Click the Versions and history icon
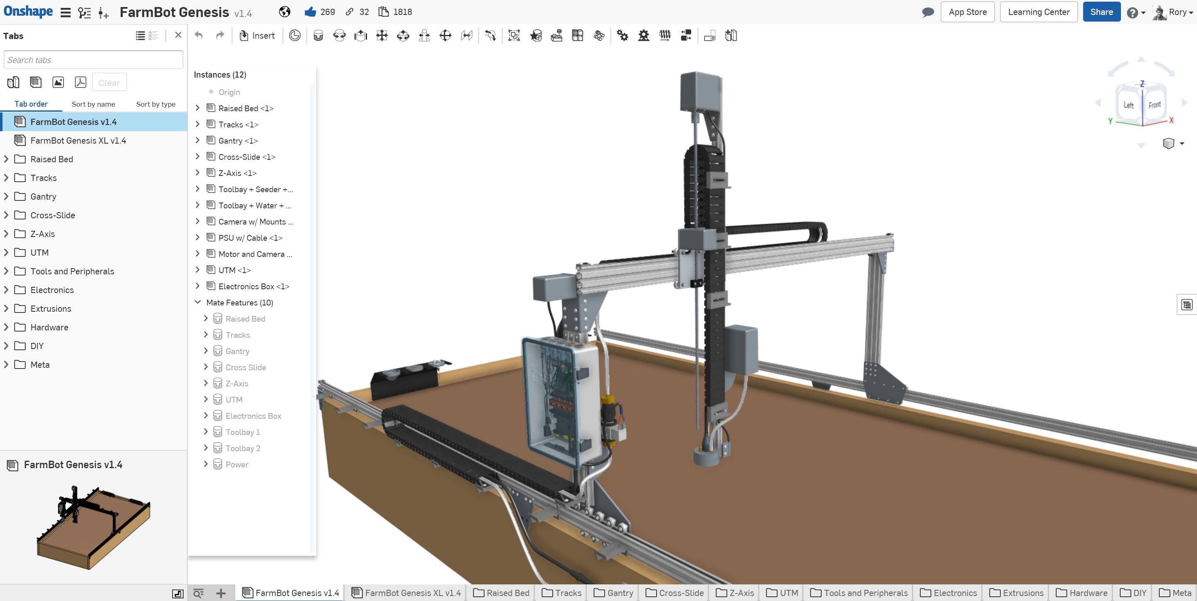The image size is (1197, 601). 295,35
